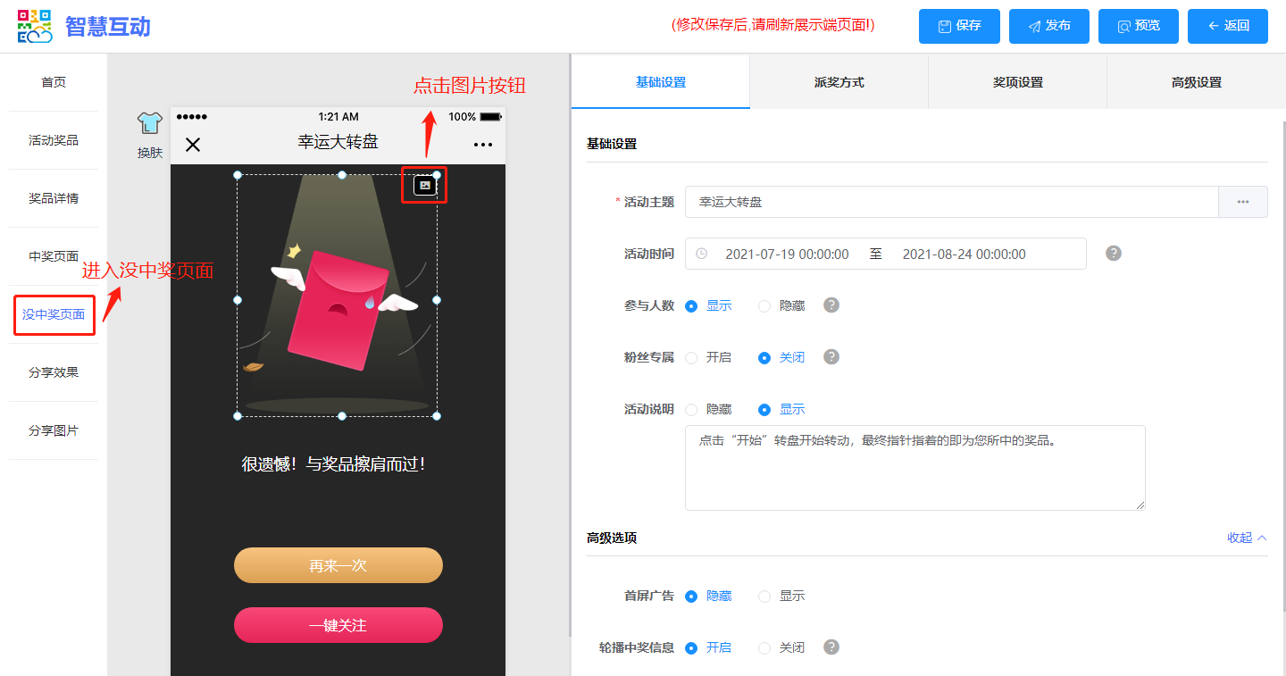This screenshot has width=1286, height=676.
Task: Open the three-dot menu in phone header
Action: (x=483, y=145)
